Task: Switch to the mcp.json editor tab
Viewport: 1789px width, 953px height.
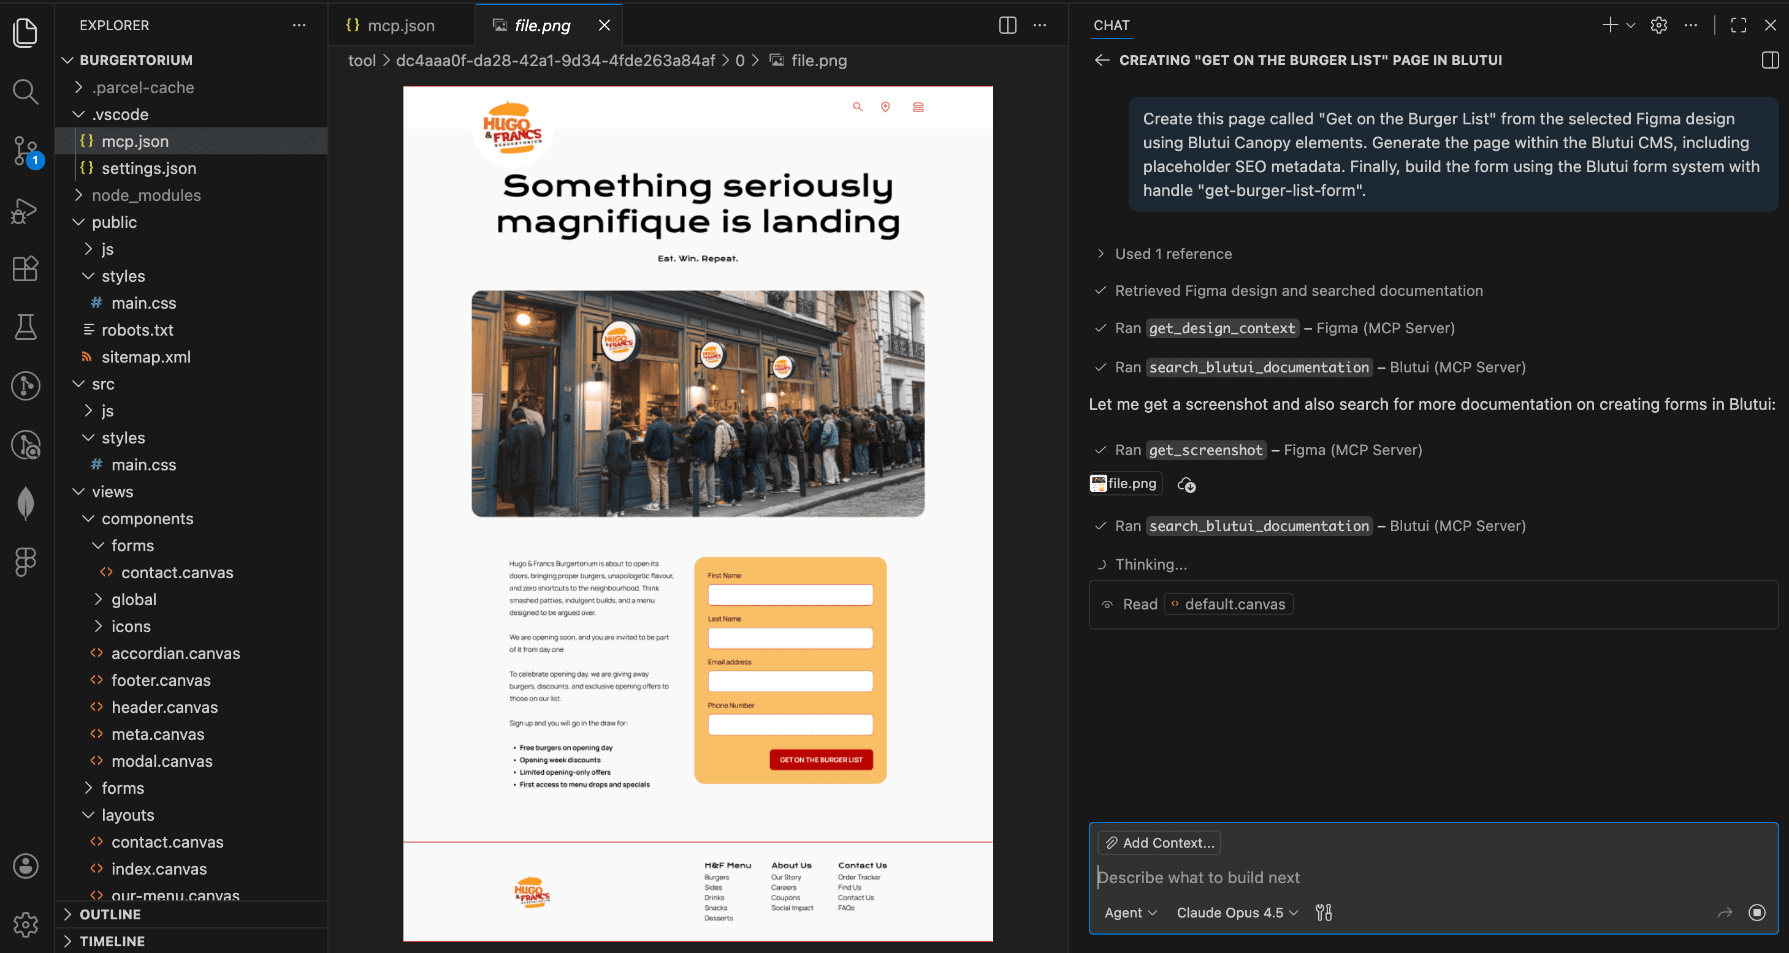Action: (x=400, y=25)
